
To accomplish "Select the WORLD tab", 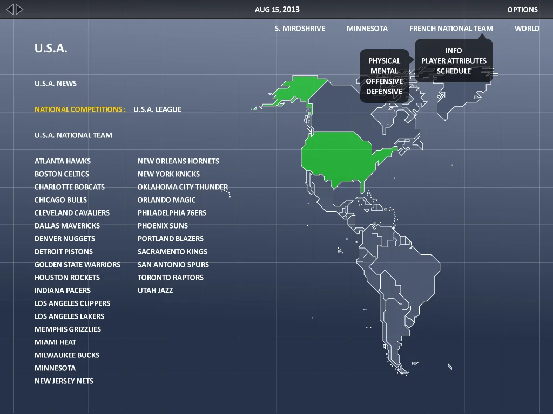I will point(527,28).
